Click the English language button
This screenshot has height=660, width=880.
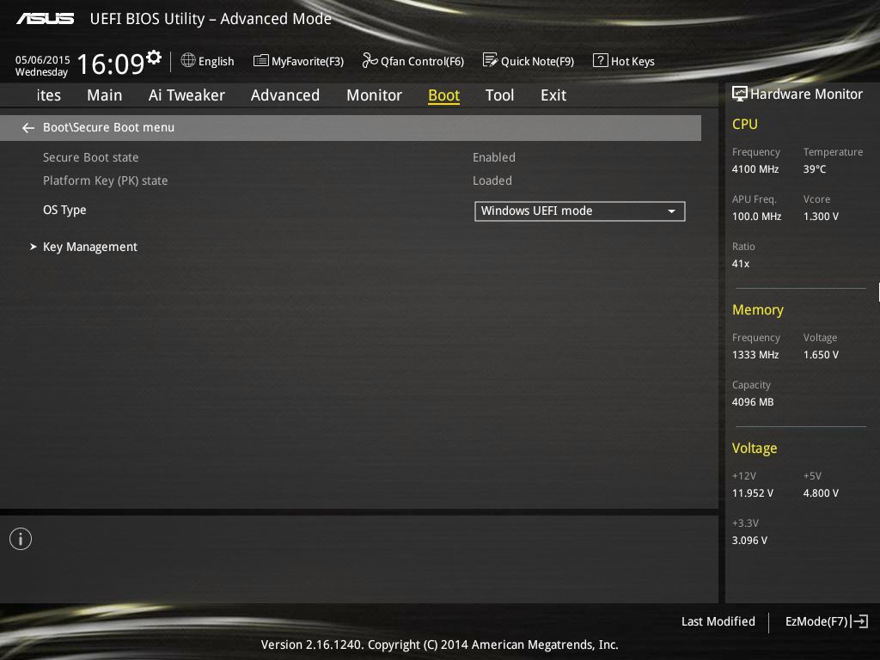point(216,62)
